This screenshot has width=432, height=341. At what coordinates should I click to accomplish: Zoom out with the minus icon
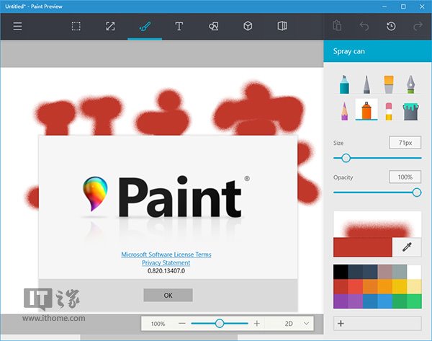click(x=182, y=324)
